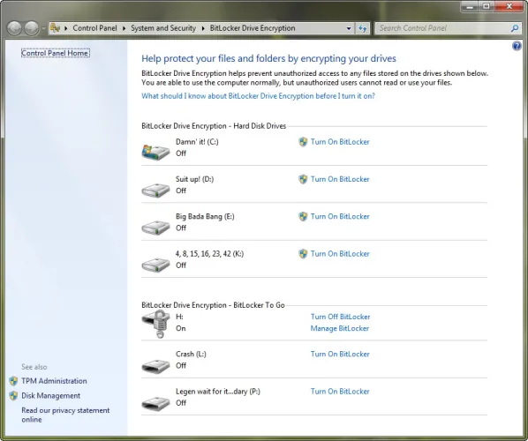Viewport: 528px width, 441px height.
Task: Open TPM Administration link
Action: pos(54,381)
